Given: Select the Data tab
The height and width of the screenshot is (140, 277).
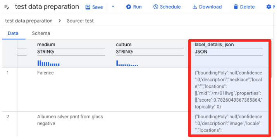Looking at the screenshot, I should tap(13, 33).
